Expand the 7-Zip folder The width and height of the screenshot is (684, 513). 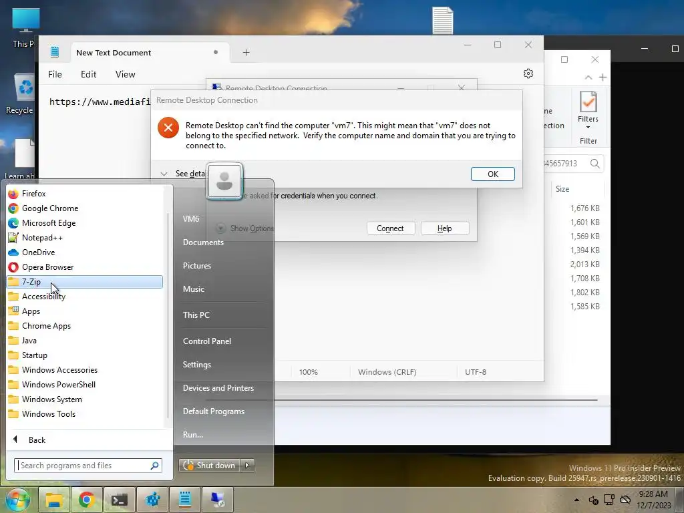pyautogui.click(x=85, y=282)
